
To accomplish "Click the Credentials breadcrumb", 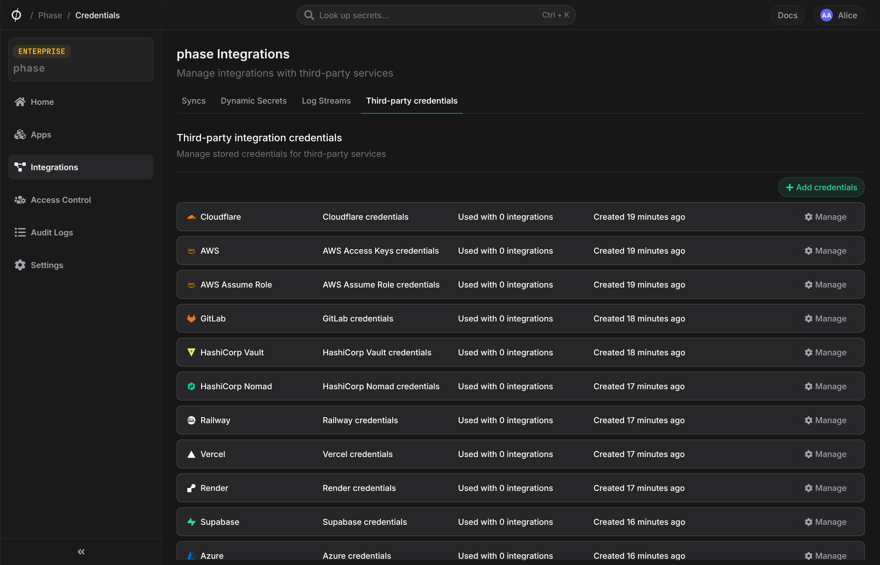I will 97,15.
